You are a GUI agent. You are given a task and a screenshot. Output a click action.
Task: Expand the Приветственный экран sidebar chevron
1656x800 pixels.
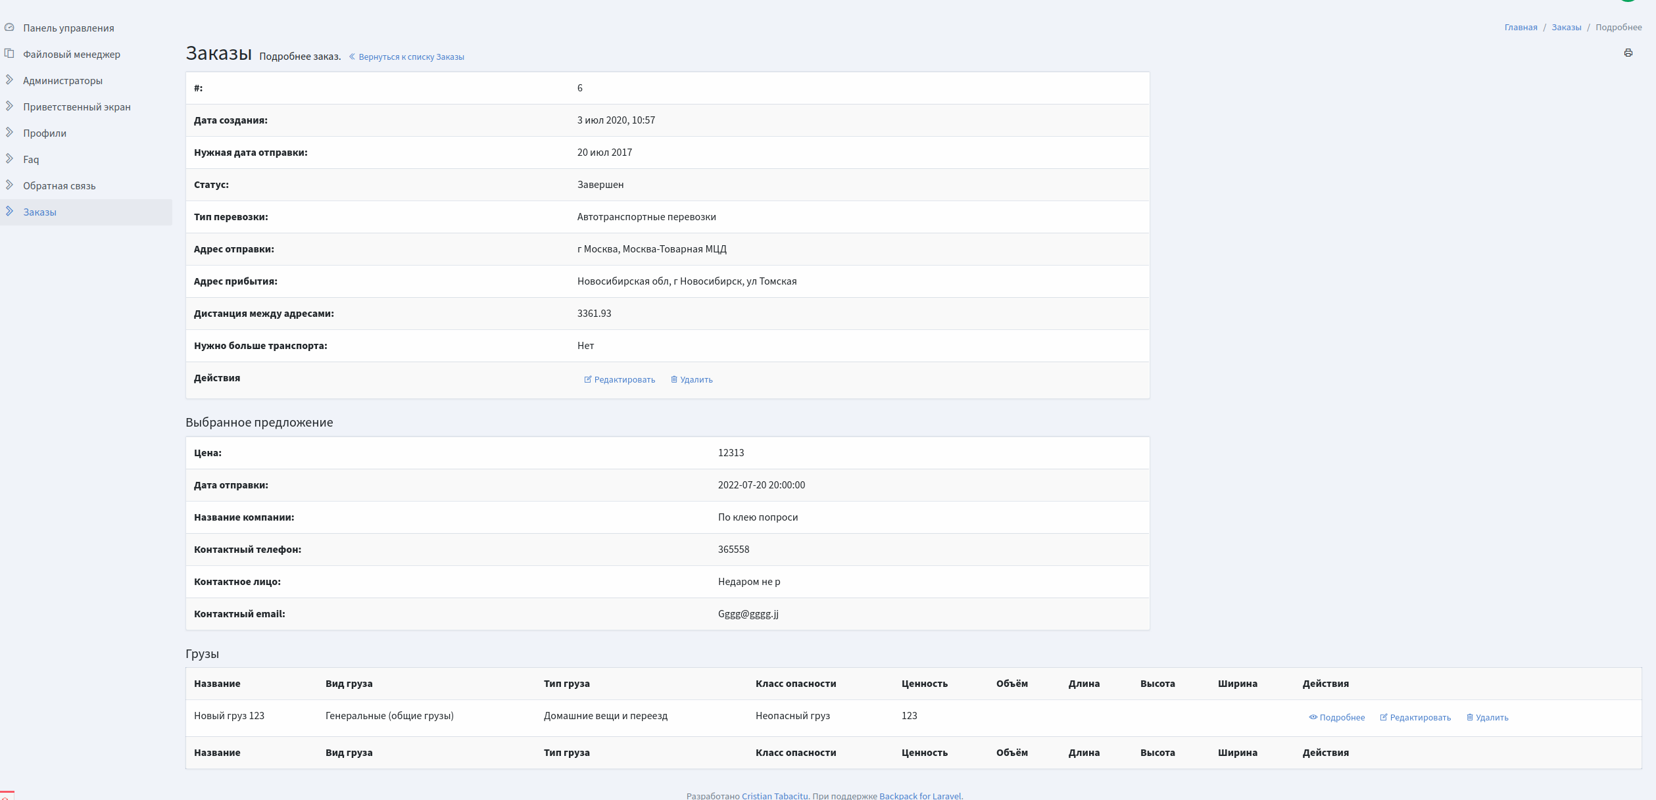pos(9,106)
